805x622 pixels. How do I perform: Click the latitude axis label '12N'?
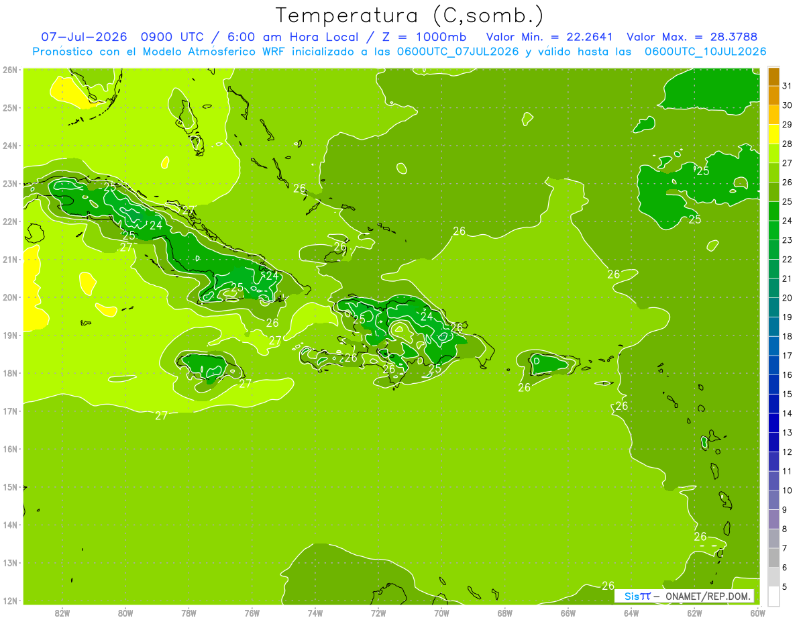point(10,601)
